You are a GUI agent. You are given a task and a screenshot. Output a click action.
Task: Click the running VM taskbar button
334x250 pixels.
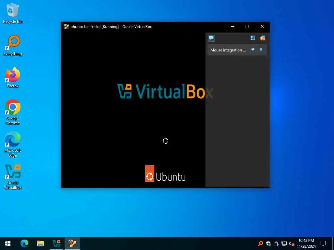pos(72,243)
